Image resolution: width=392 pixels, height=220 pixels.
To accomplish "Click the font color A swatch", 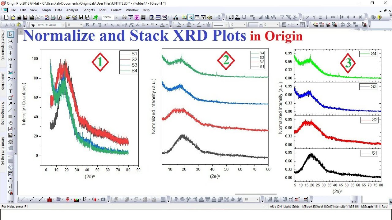I will (x=163, y=25).
